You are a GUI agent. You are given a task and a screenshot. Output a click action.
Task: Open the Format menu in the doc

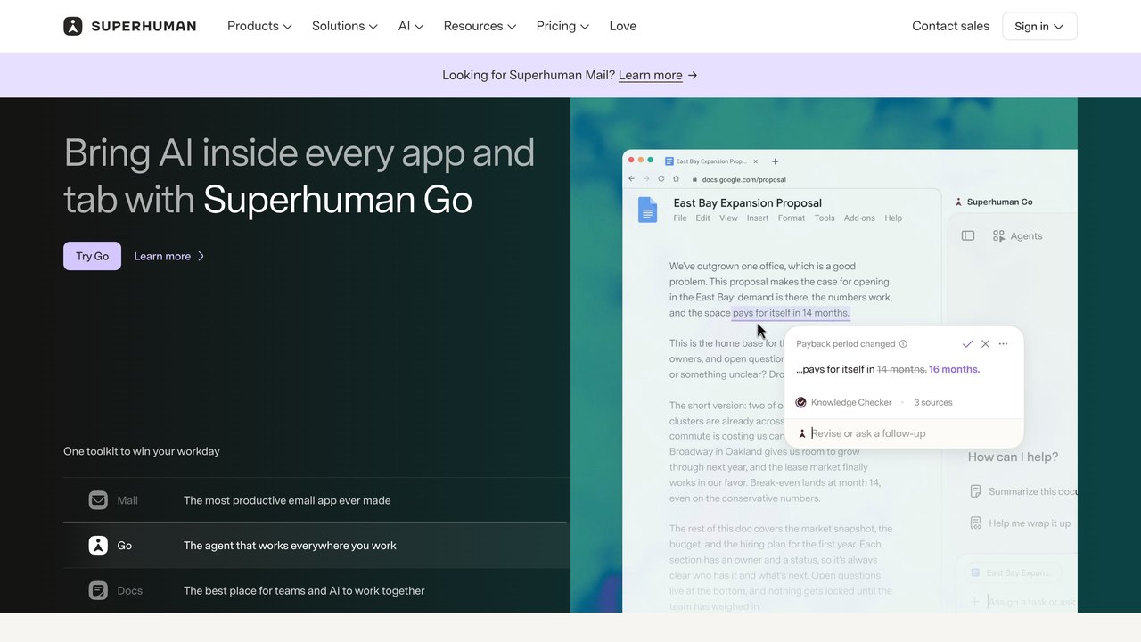792,218
